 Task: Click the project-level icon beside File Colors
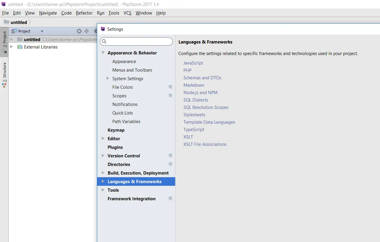170,87
